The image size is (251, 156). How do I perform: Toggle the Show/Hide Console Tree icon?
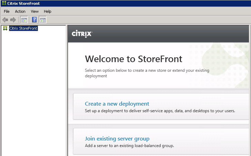tap(24, 20)
